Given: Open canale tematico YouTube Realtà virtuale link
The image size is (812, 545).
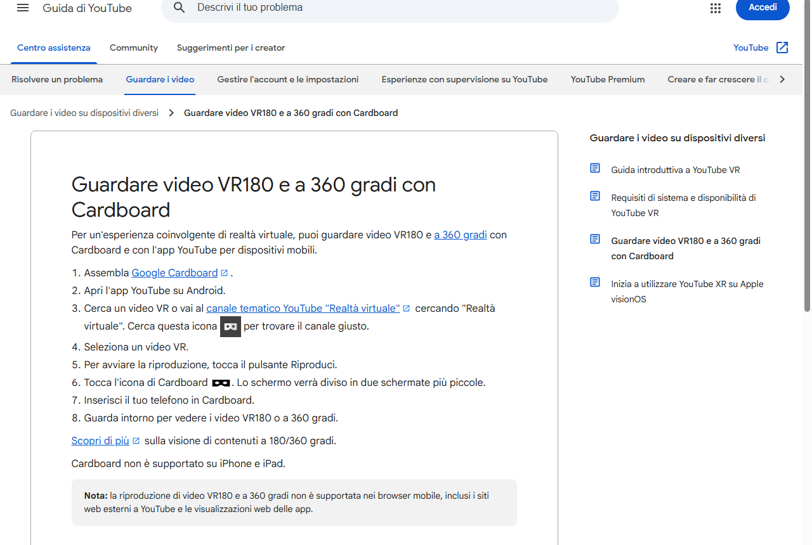Looking at the screenshot, I should pyautogui.click(x=303, y=309).
